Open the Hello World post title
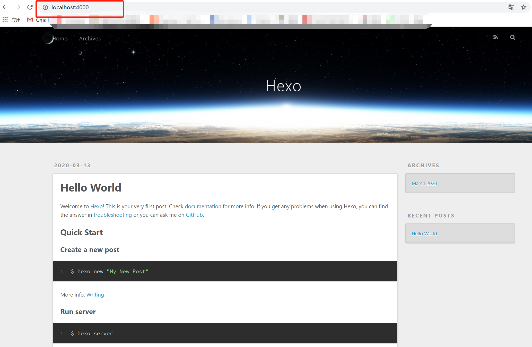This screenshot has width=532, height=347. pos(91,188)
